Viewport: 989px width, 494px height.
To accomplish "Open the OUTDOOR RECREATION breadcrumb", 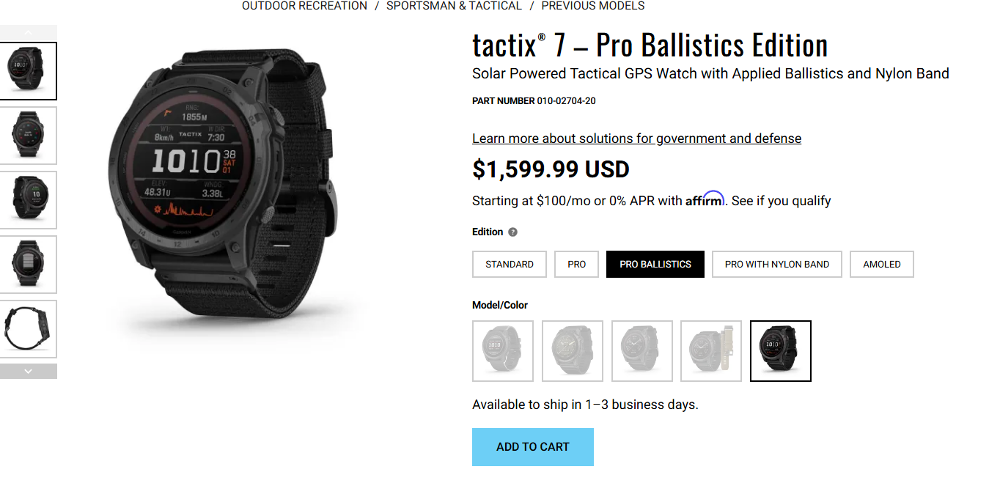I will [304, 6].
